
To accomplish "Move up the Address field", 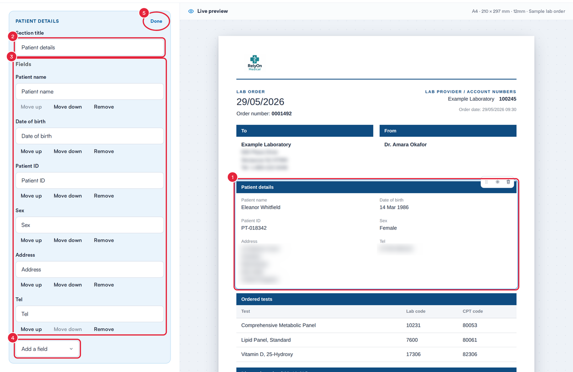I will pyautogui.click(x=31, y=285).
